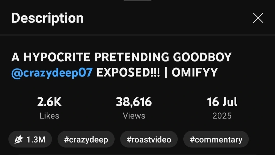Click the 2025 year label
This screenshot has height=155, width=275.
pyautogui.click(x=222, y=116)
